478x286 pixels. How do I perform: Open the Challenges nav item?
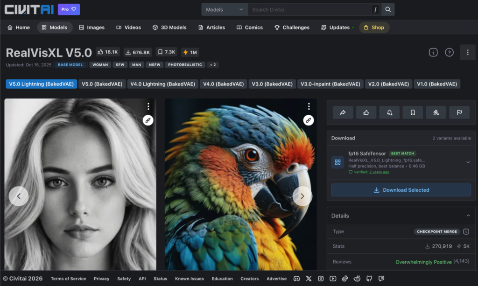coord(292,28)
